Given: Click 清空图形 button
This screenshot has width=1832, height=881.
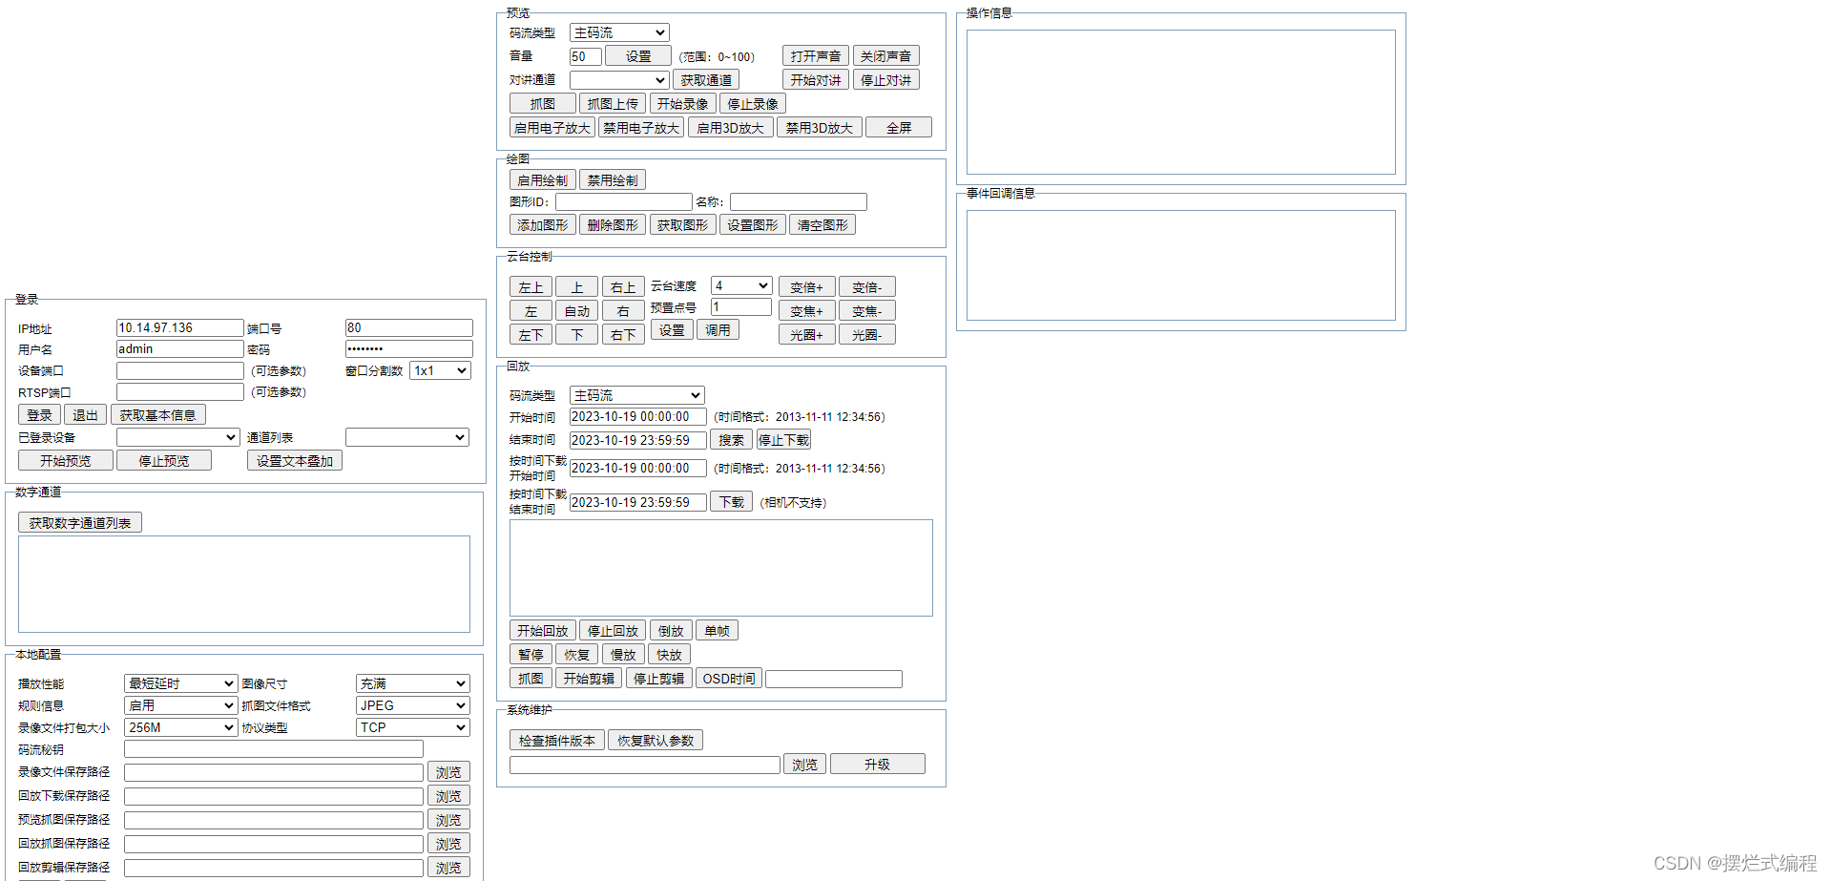Looking at the screenshot, I should (x=822, y=225).
